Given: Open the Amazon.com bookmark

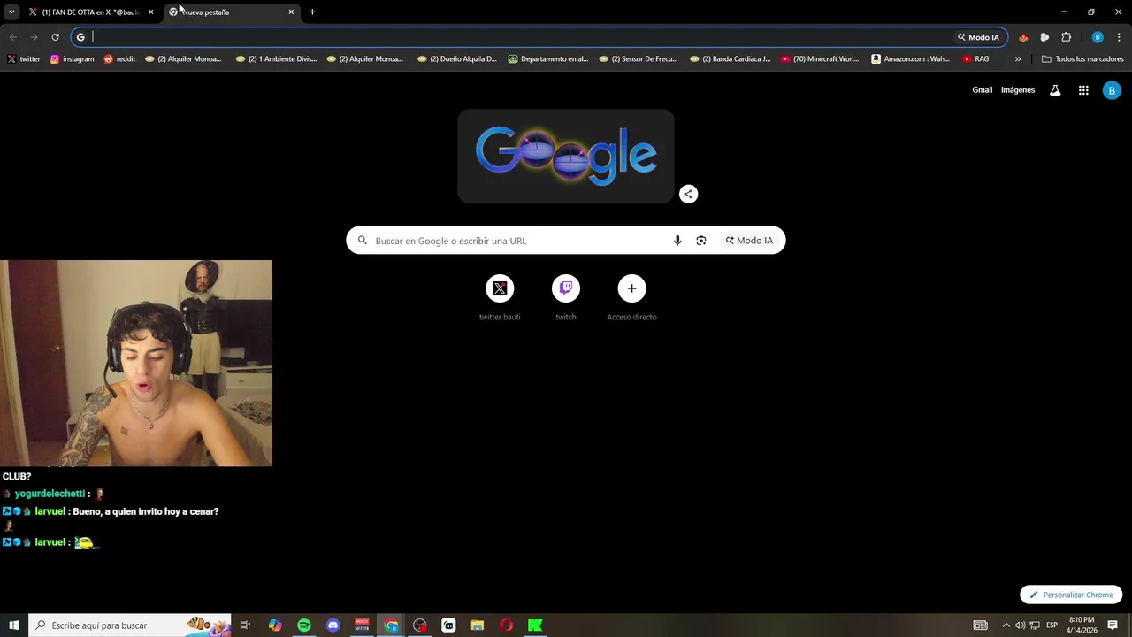Looking at the screenshot, I should tap(911, 59).
